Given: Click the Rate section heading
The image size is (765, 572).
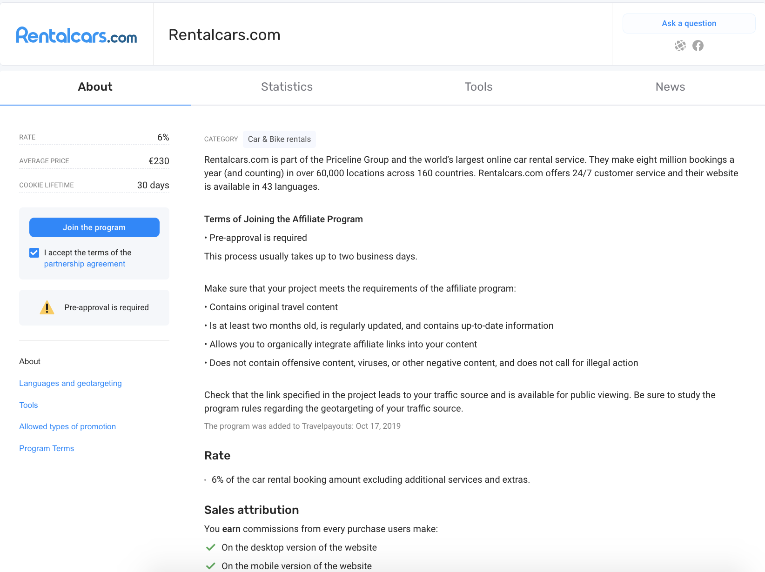Looking at the screenshot, I should (217, 455).
